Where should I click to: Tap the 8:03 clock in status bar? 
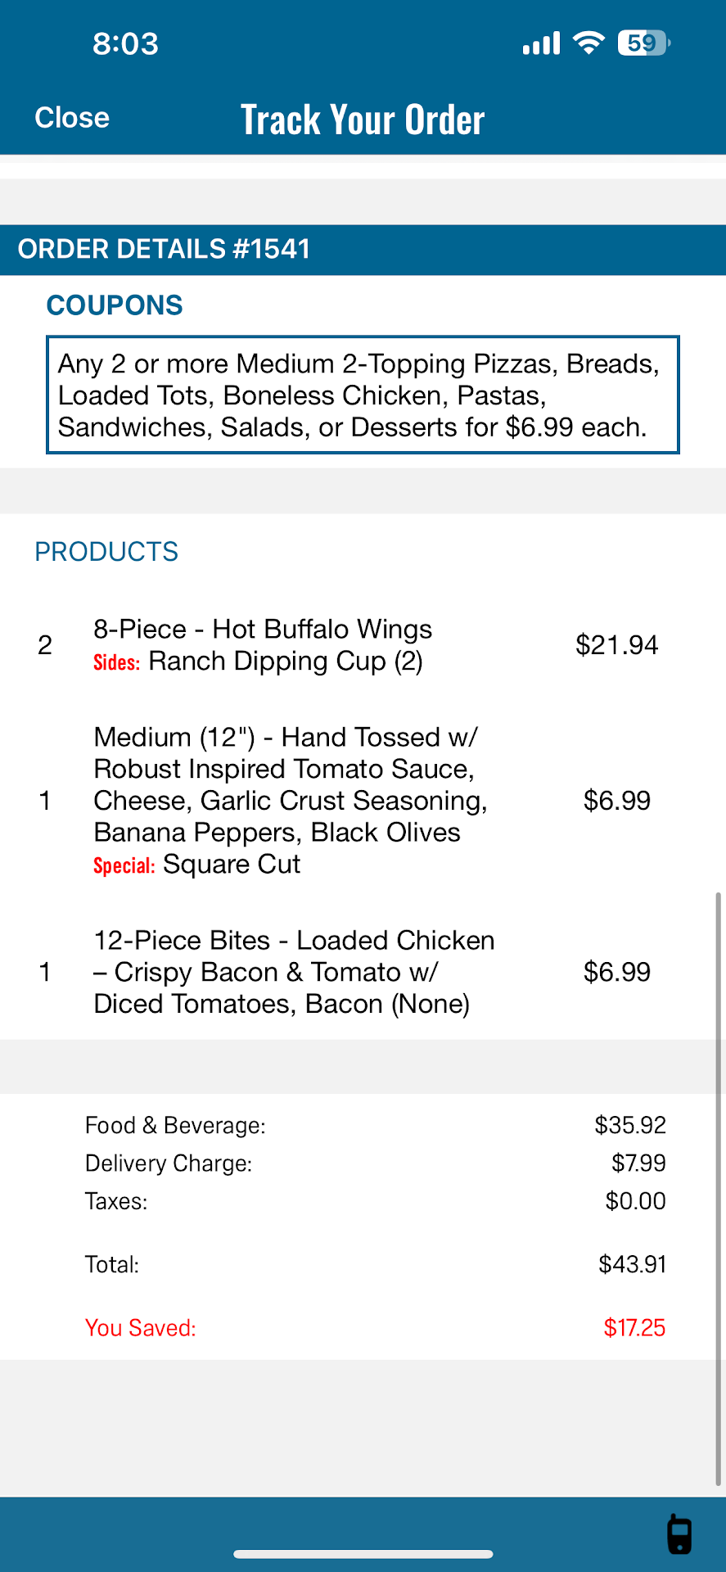[125, 43]
